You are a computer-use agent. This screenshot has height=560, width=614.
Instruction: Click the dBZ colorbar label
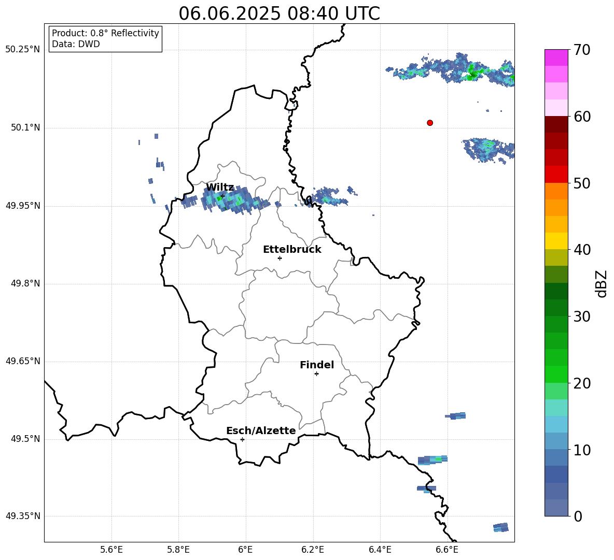[601, 283]
